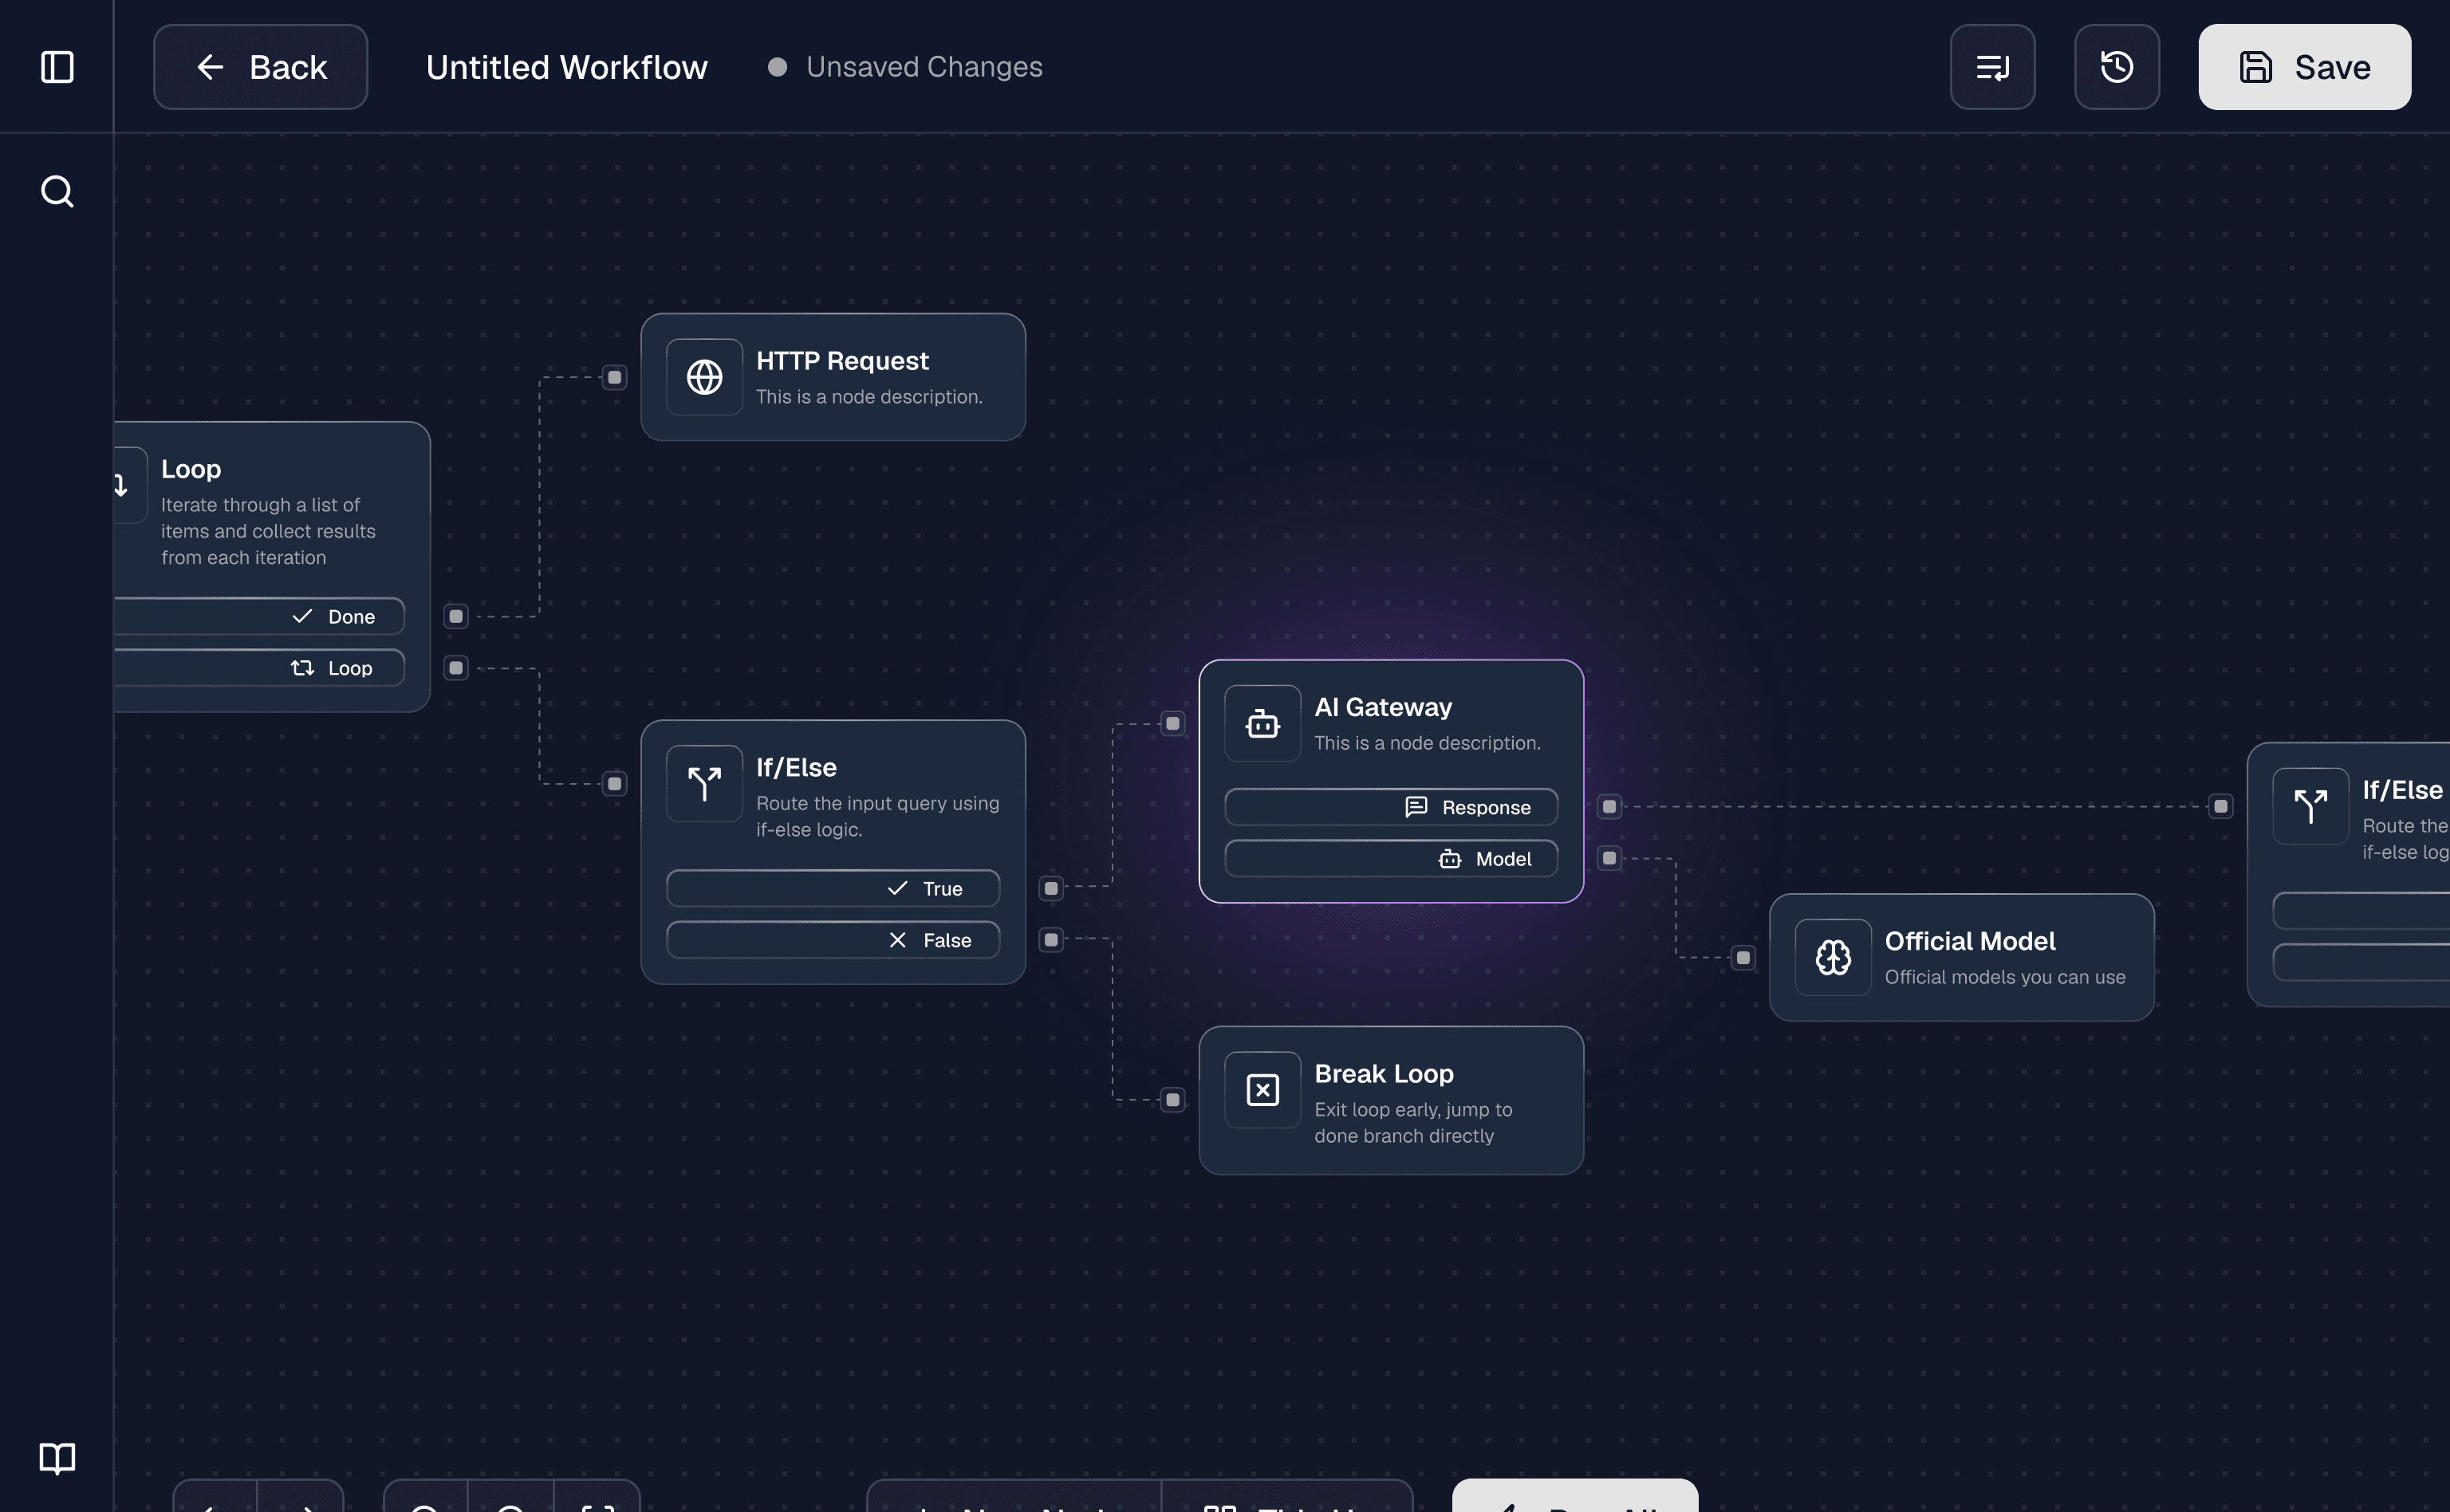Open the logs list icon button
This screenshot has width=2450, height=1512.
pyautogui.click(x=1992, y=67)
